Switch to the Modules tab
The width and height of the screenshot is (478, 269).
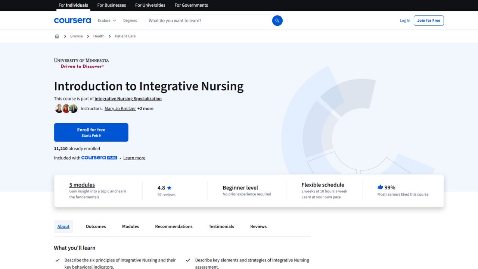[130, 226]
